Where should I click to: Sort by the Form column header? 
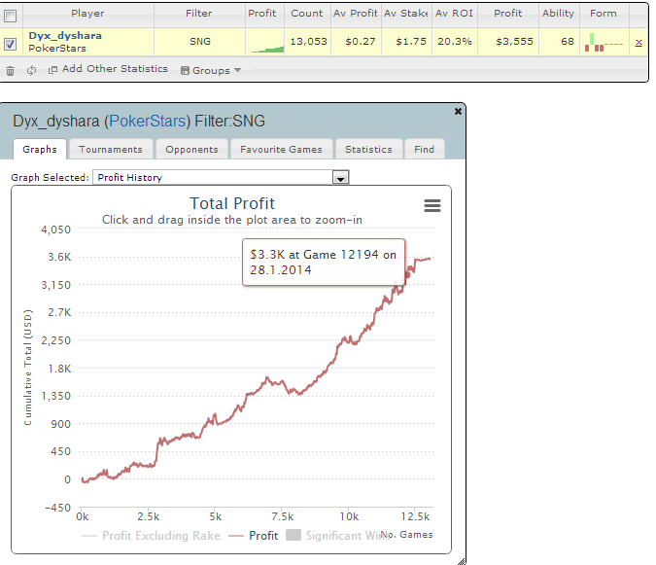(x=604, y=14)
